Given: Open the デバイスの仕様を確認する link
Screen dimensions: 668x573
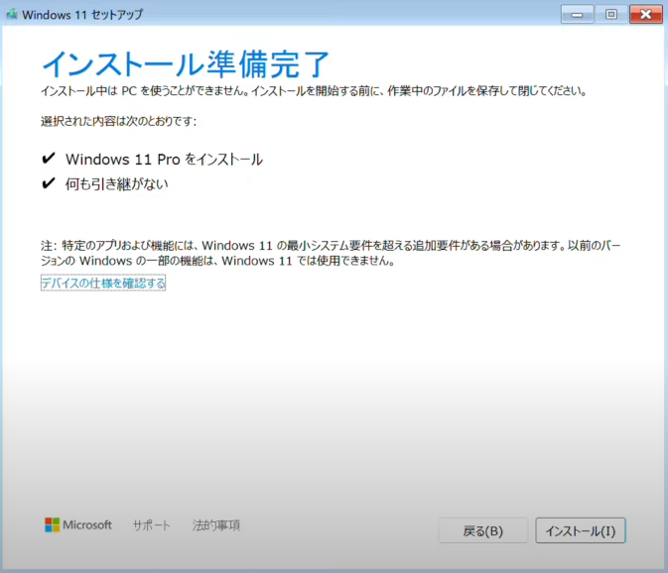Looking at the screenshot, I should click(103, 283).
